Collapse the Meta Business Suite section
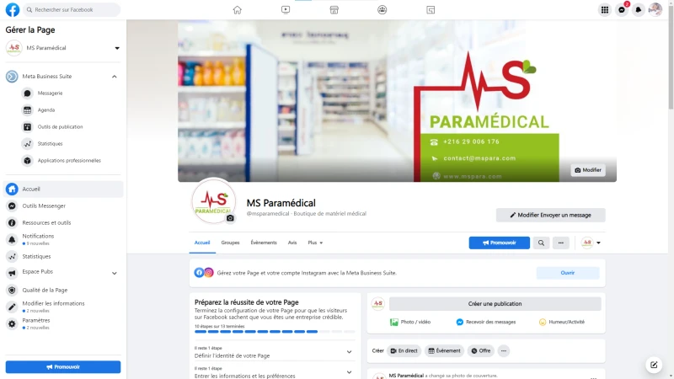The width and height of the screenshot is (674, 379). tap(115, 77)
